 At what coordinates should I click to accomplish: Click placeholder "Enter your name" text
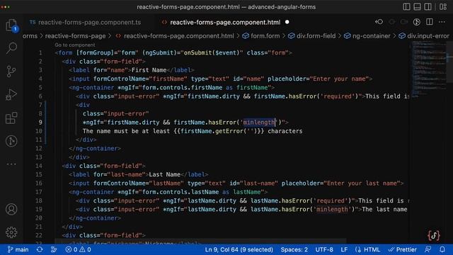tap(339, 79)
